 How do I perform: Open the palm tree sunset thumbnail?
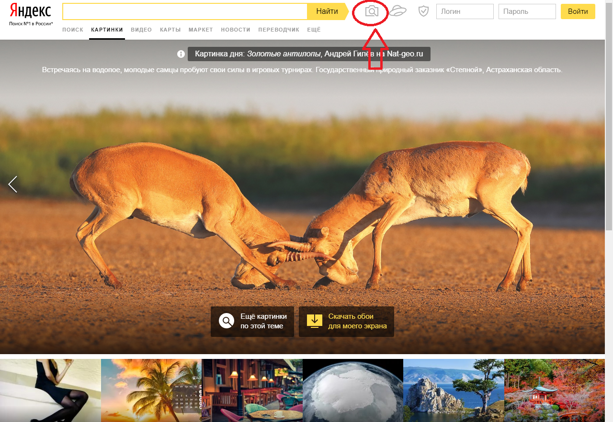[x=151, y=390]
